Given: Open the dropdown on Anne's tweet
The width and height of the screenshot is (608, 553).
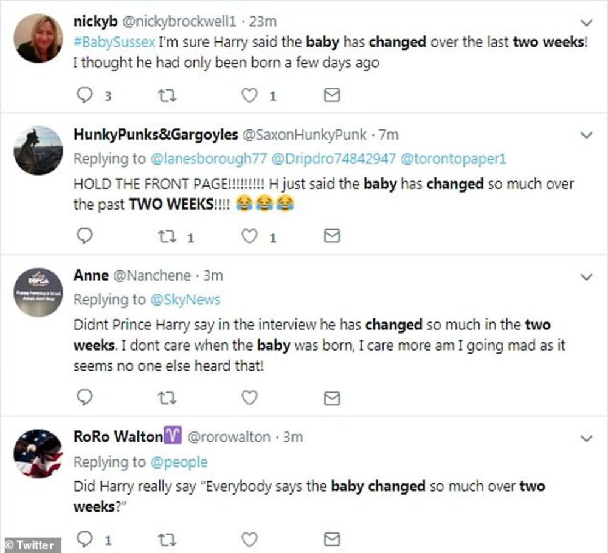Looking at the screenshot, I should pyautogui.click(x=587, y=276).
